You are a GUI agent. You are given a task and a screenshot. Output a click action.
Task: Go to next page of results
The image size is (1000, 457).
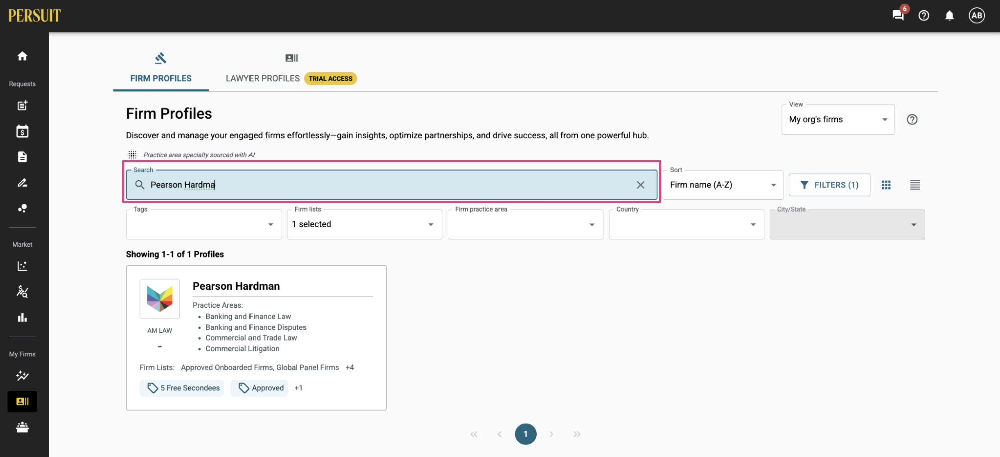pyautogui.click(x=551, y=434)
